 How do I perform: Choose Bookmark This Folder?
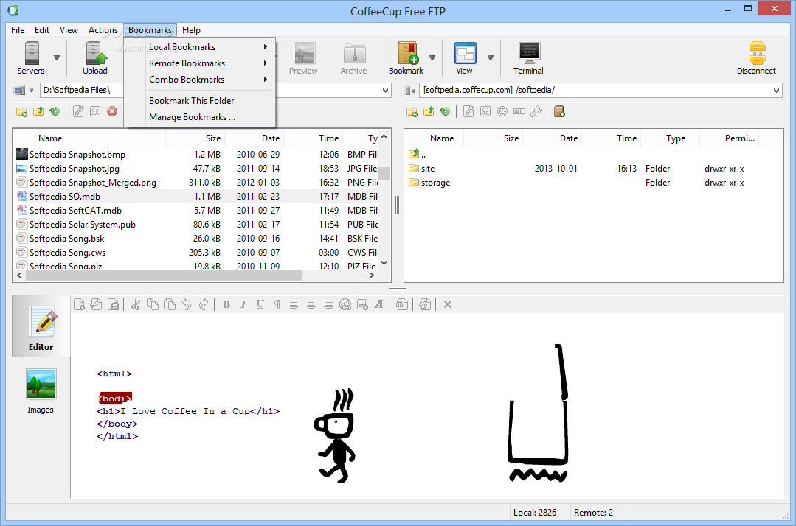199,101
